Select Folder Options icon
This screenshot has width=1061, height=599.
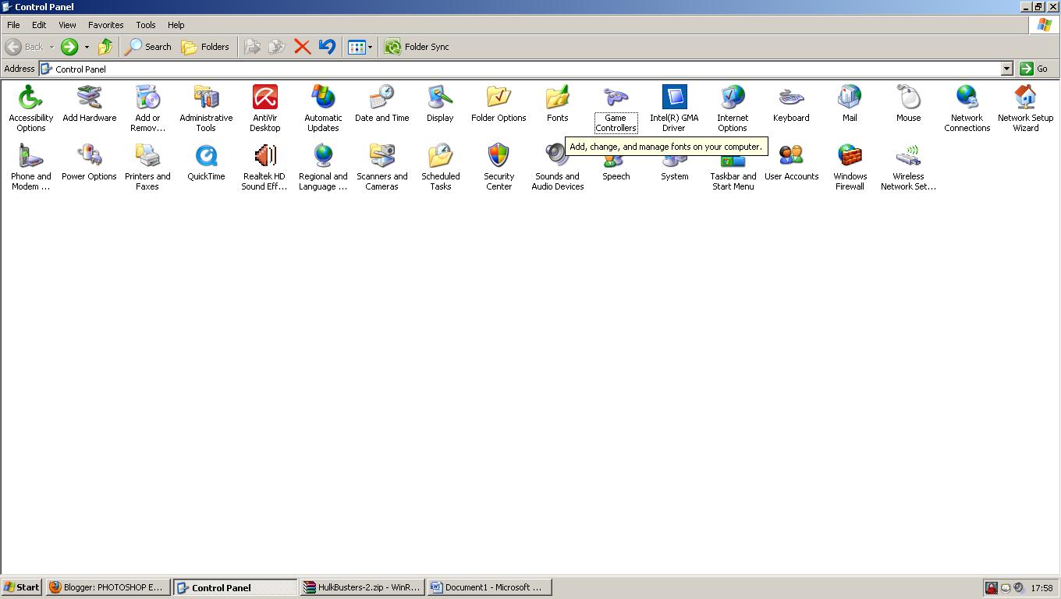point(499,97)
